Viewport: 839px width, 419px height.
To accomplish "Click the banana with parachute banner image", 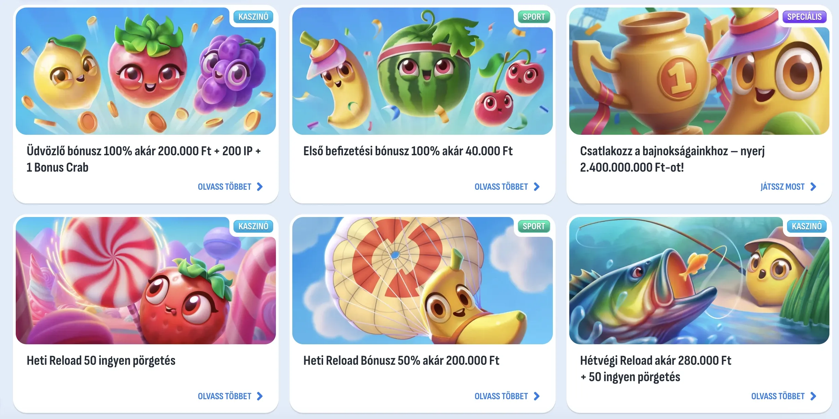I will 422,280.
